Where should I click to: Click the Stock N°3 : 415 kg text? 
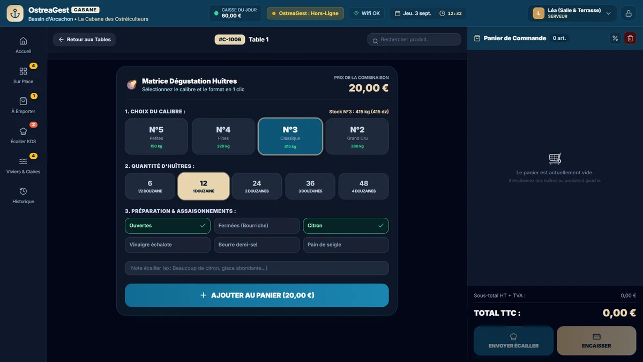[x=358, y=112]
